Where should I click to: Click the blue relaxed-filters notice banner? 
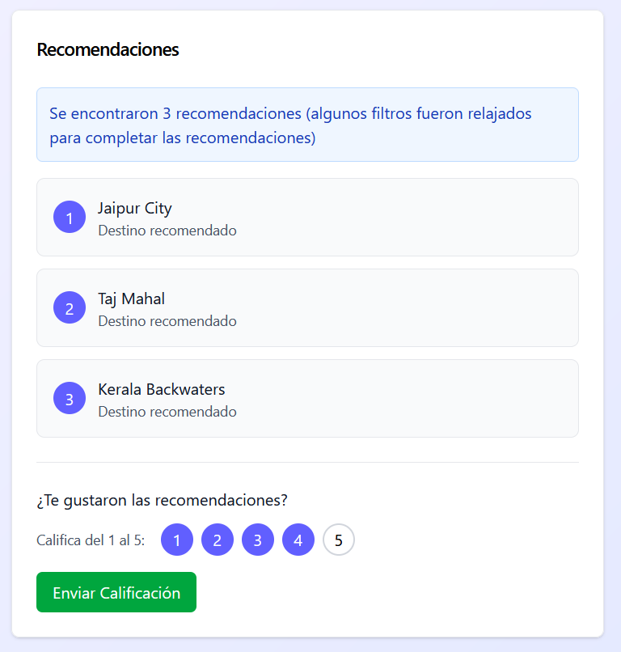click(x=307, y=125)
